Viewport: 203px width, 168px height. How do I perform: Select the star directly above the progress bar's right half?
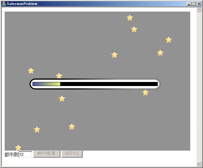[x=115, y=55]
